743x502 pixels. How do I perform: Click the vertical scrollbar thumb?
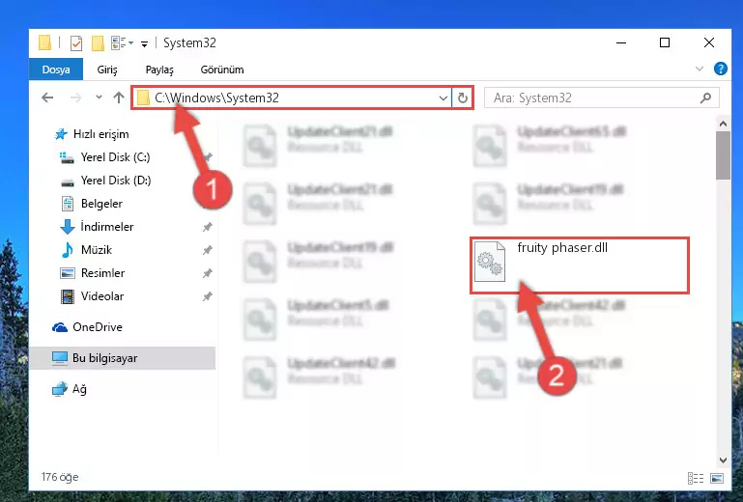tap(723, 155)
